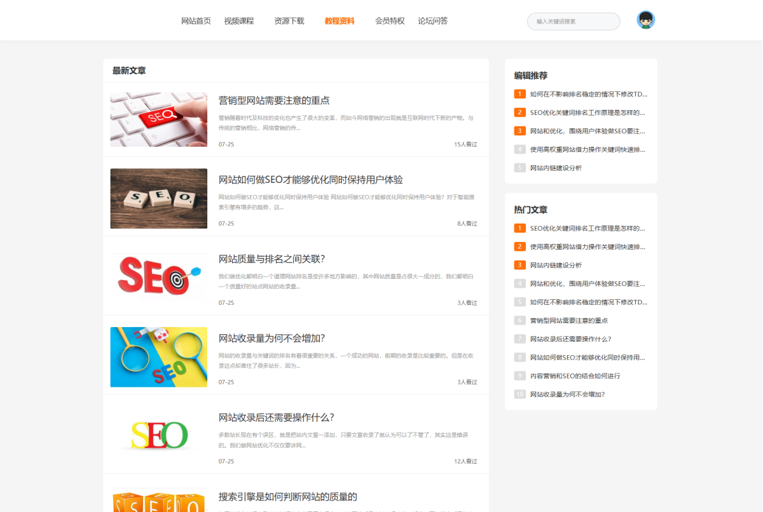The height and width of the screenshot is (512, 763).
Task: Open article title 搜索引擎是如何判断网站的质量的
Action: tap(288, 497)
